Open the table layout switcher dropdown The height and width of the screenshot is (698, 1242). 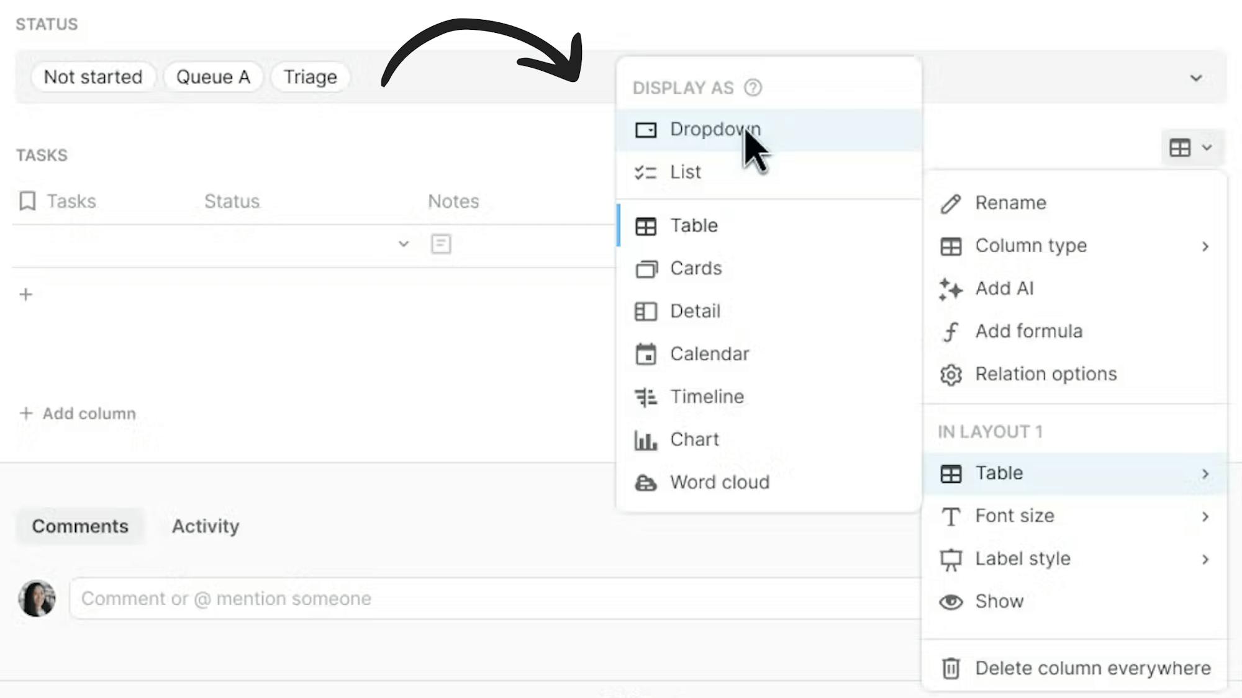1189,148
